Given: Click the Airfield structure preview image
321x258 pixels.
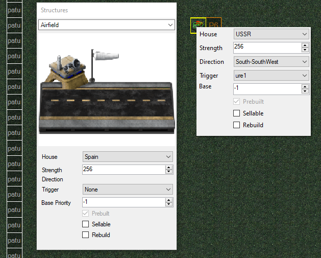Looking at the screenshot, I should click(x=107, y=89).
